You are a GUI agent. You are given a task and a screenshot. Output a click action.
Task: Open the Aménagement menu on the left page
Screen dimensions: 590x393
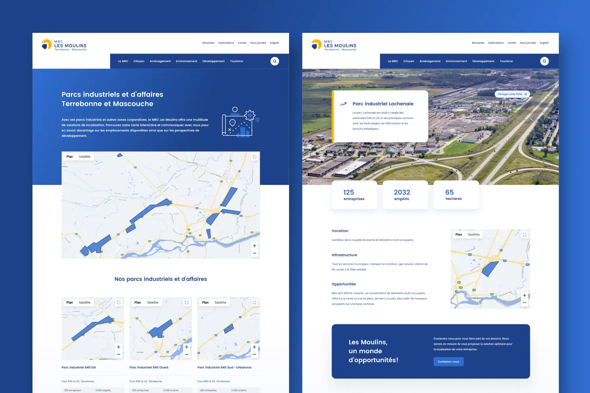[160, 61]
